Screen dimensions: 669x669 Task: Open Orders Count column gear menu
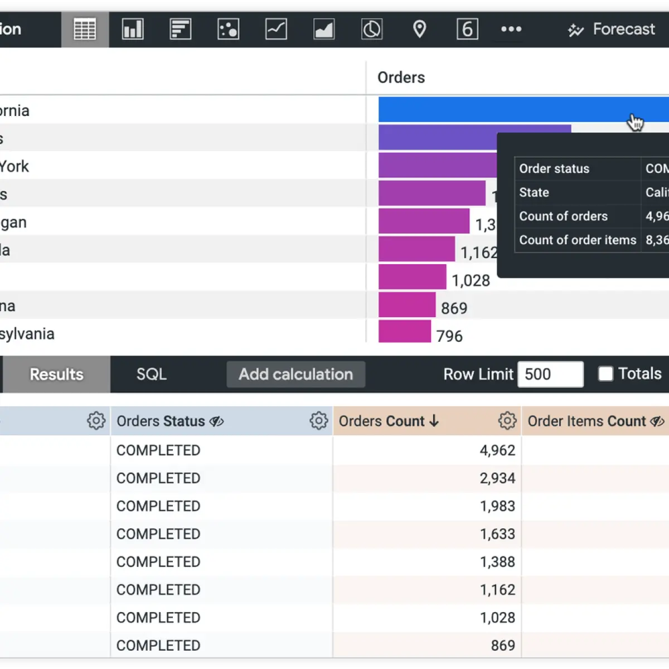click(507, 421)
